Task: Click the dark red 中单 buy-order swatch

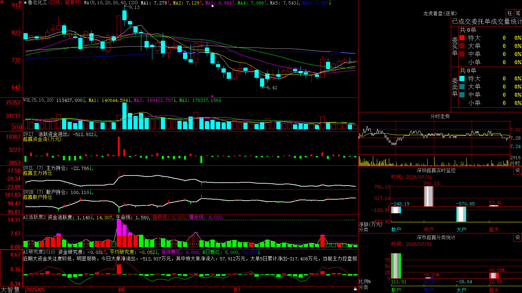Action: (462, 54)
